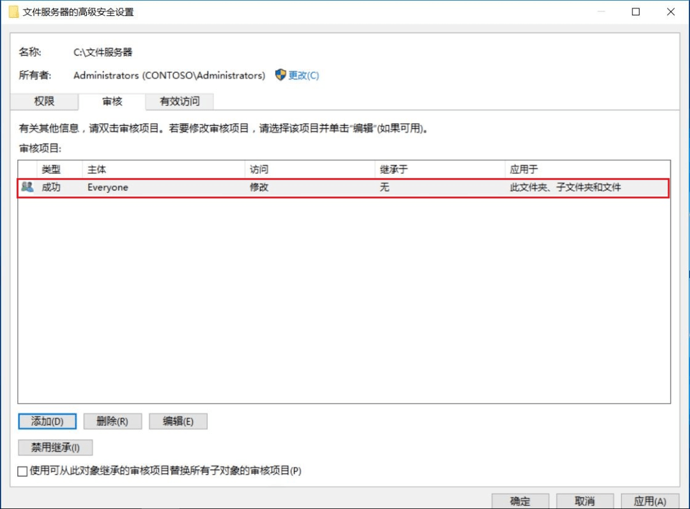The height and width of the screenshot is (509, 690).
Task: Click the 添加(D) button
Action: (x=47, y=421)
